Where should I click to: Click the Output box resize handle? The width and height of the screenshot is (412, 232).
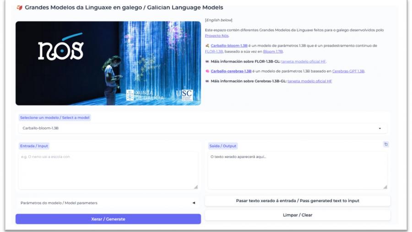pyautogui.click(x=385, y=187)
